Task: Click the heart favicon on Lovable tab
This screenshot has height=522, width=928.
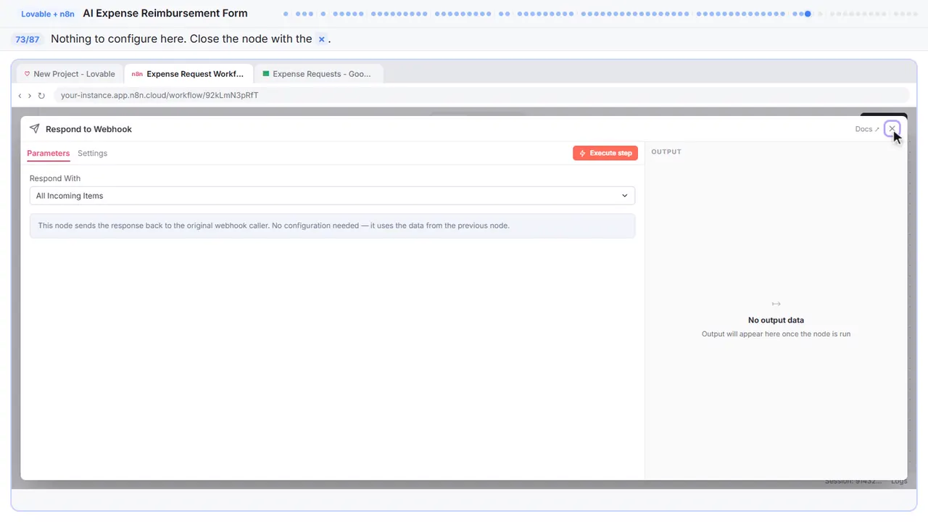Action: [28, 74]
